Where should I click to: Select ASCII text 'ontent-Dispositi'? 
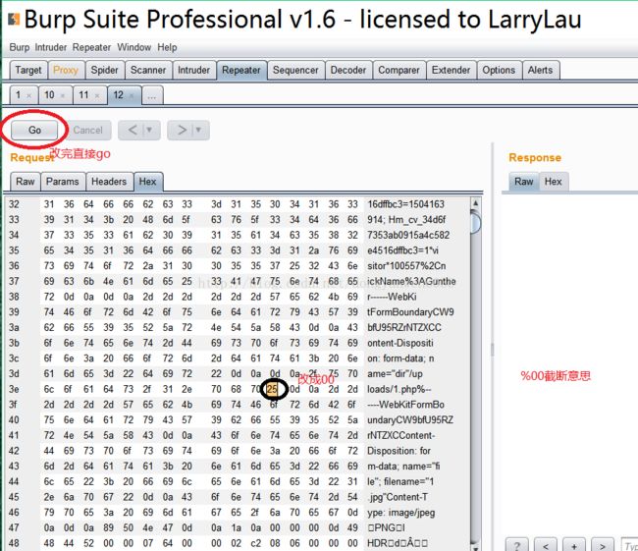click(400, 344)
